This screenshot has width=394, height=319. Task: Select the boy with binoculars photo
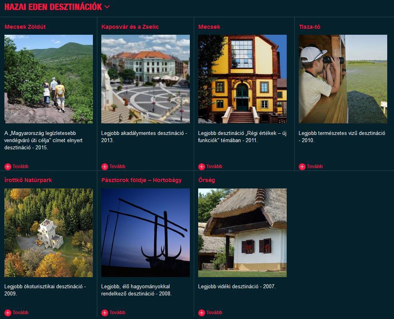[x=343, y=79]
